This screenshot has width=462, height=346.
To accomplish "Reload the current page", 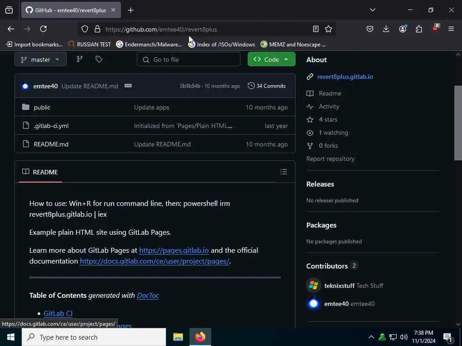I will tap(43, 29).
